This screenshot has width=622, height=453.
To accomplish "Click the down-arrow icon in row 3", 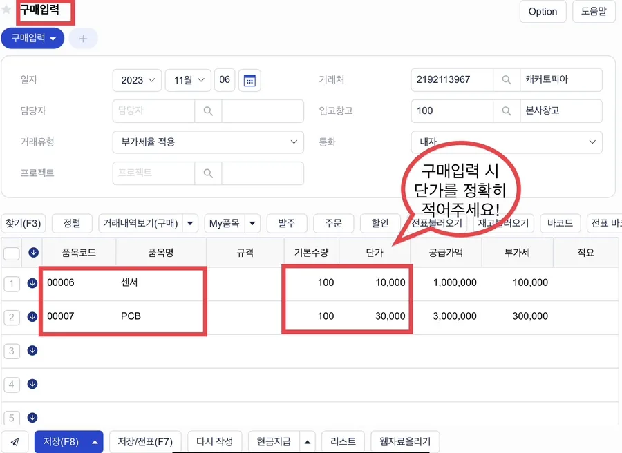I will point(32,350).
